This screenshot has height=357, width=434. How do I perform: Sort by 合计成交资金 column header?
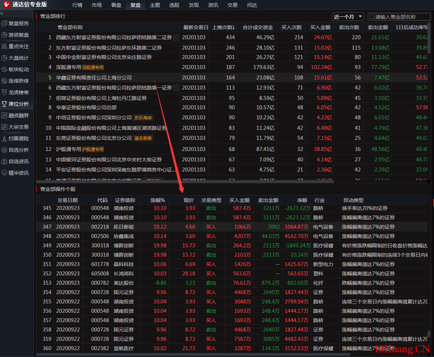click(x=258, y=27)
